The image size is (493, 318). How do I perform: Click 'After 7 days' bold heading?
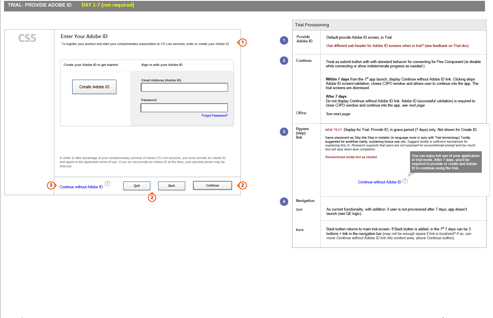click(x=336, y=96)
